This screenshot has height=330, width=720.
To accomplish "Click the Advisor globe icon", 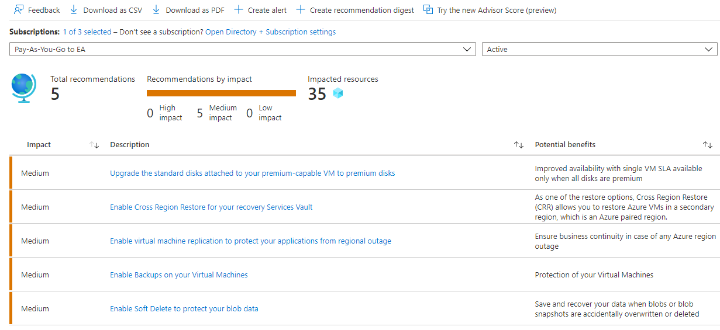I will (24, 88).
